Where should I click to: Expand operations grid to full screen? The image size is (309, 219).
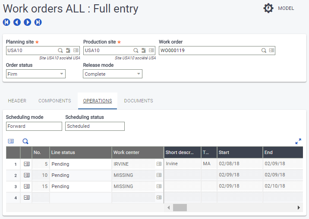click(298, 141)
